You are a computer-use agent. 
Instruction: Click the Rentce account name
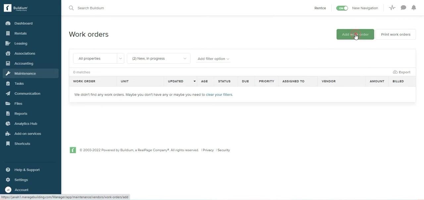pyautogui.click(x=320, y=8)
